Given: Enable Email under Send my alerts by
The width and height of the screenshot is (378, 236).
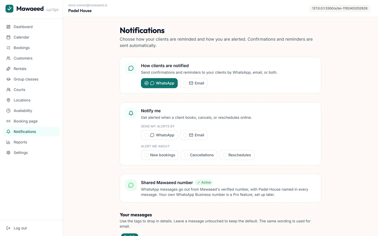Looking at the screenshot, I should point(194,135).
